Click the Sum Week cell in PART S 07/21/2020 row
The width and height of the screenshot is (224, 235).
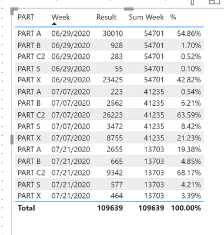point(154,184)
